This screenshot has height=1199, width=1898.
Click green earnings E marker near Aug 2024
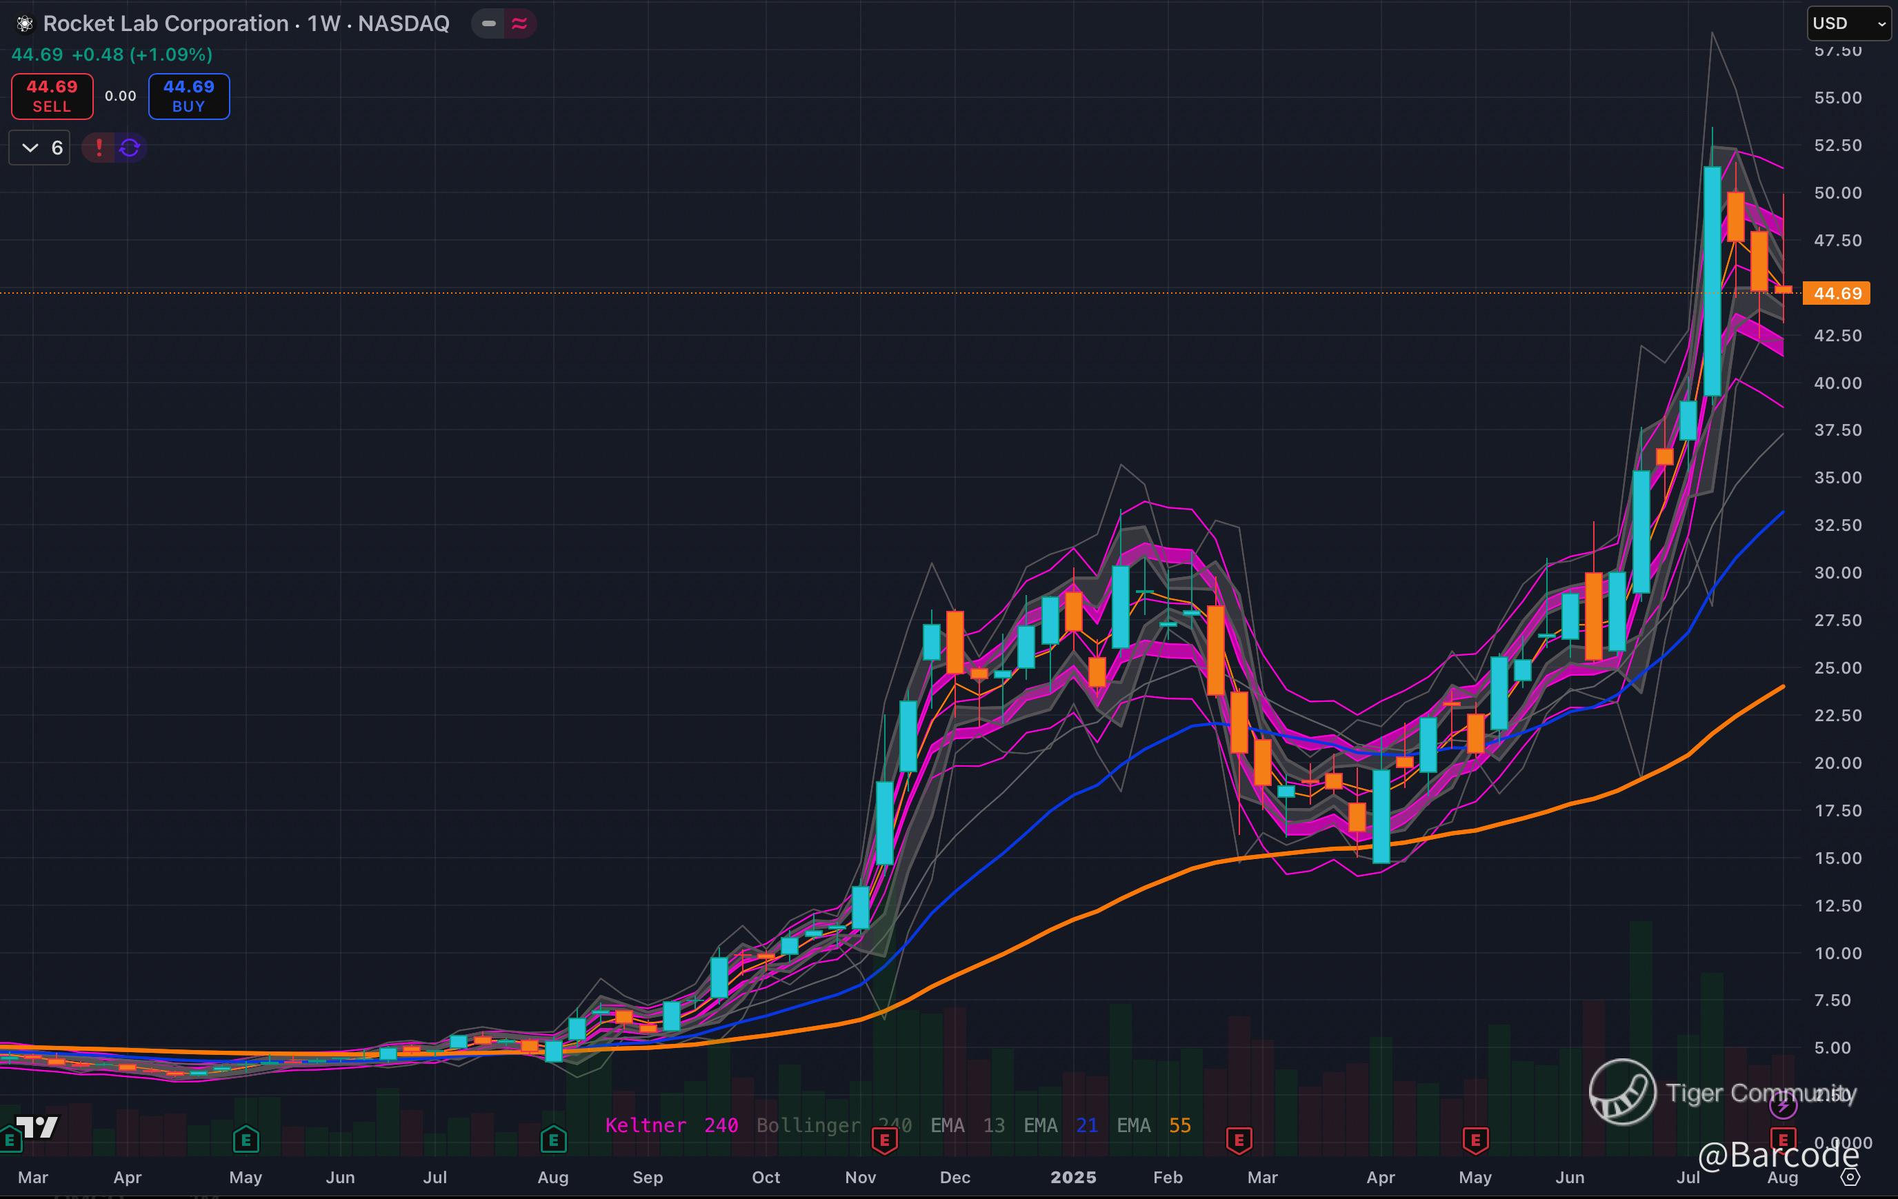pos(553,1139)
